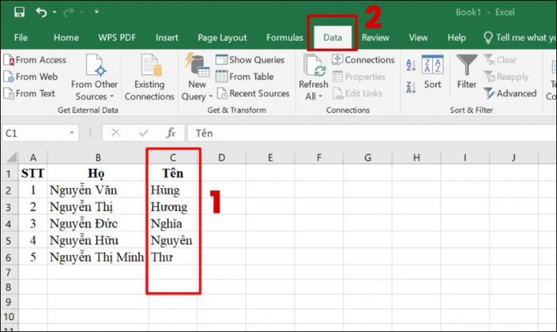Open the Sort dialog

[x=432, y=72]
